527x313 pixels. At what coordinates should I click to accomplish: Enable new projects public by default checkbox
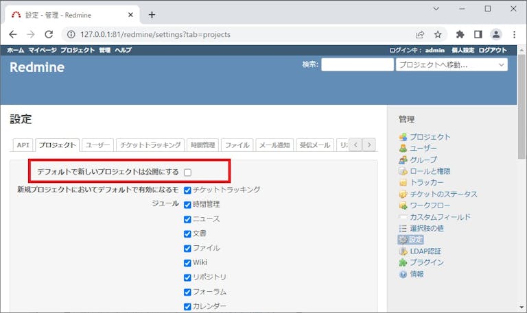click(187, 173)
